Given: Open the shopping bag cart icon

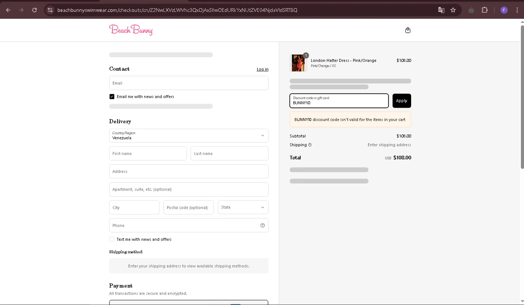Looking at the screenshot, I should point(408,30).
